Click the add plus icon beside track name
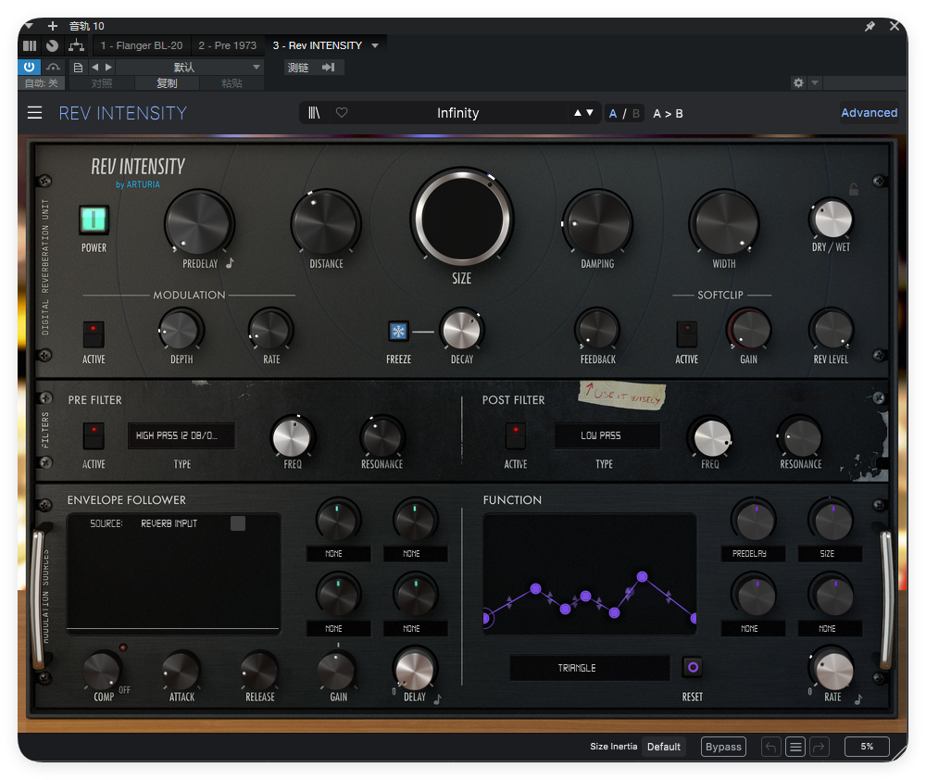 point(53,26)
